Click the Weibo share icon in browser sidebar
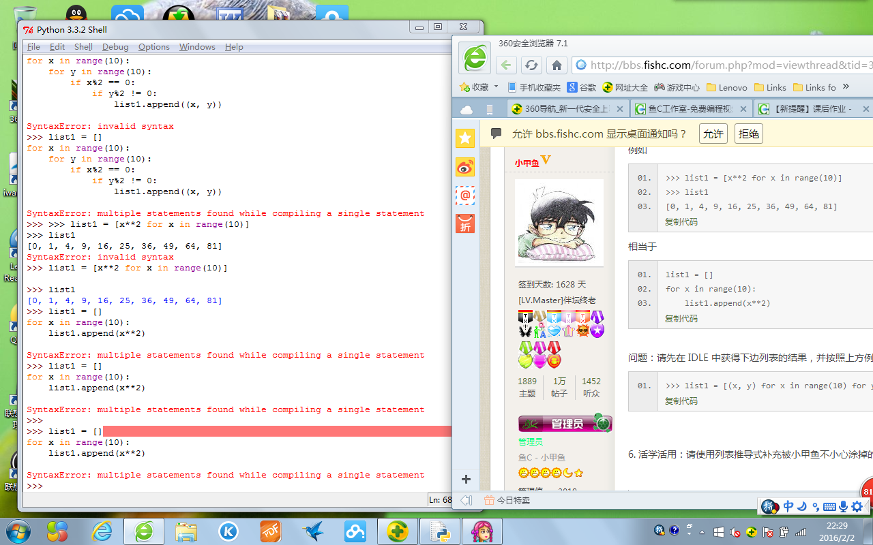Viewport: 873px width, 545px height. 465,167
